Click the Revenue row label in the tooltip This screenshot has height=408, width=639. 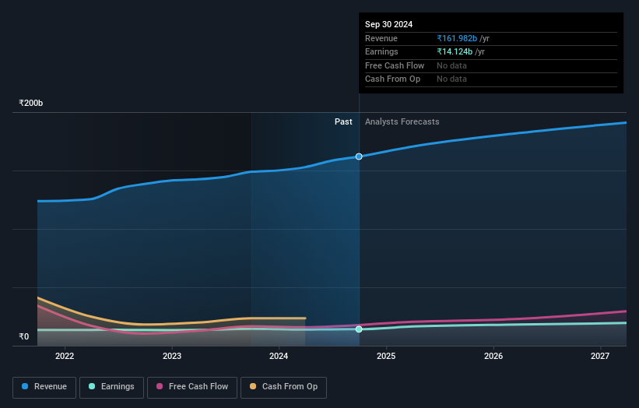pyautogui.click(x=381, y=38)
